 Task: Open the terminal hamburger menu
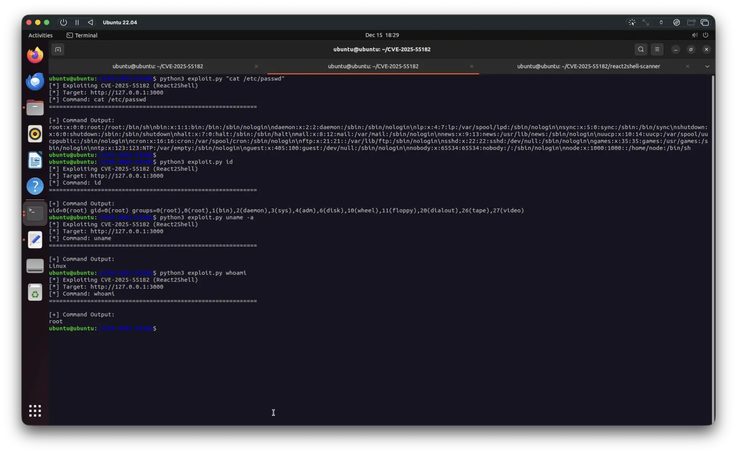(657, 49)
